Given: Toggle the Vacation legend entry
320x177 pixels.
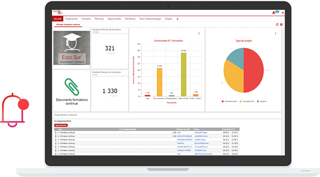Looking at the screenshot, I should point(262,101).
